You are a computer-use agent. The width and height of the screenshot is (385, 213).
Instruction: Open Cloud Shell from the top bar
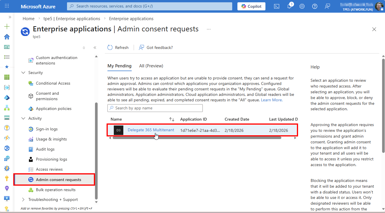[x=276, y=6]
